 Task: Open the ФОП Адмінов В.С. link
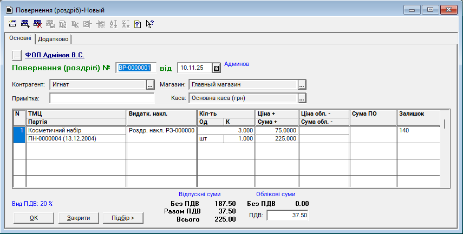(x=54, y=55)
